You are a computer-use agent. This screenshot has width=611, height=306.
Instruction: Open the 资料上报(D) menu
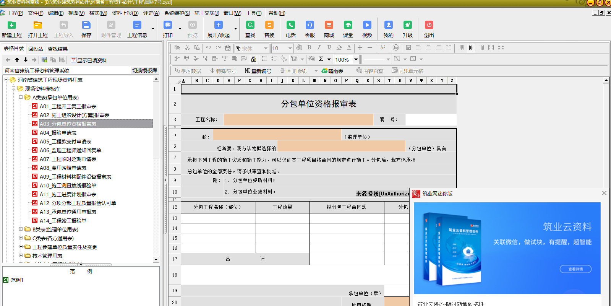coord(125,13)
